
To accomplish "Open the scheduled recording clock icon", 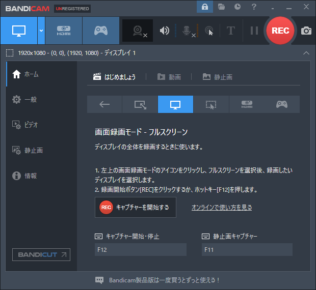I will click(238, 7).
